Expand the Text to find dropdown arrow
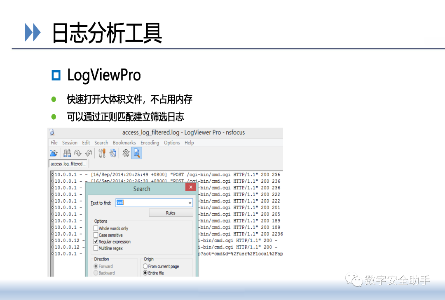Image resolution: width=445 pixels, height=300 pixels. click(x=190, y=203)
